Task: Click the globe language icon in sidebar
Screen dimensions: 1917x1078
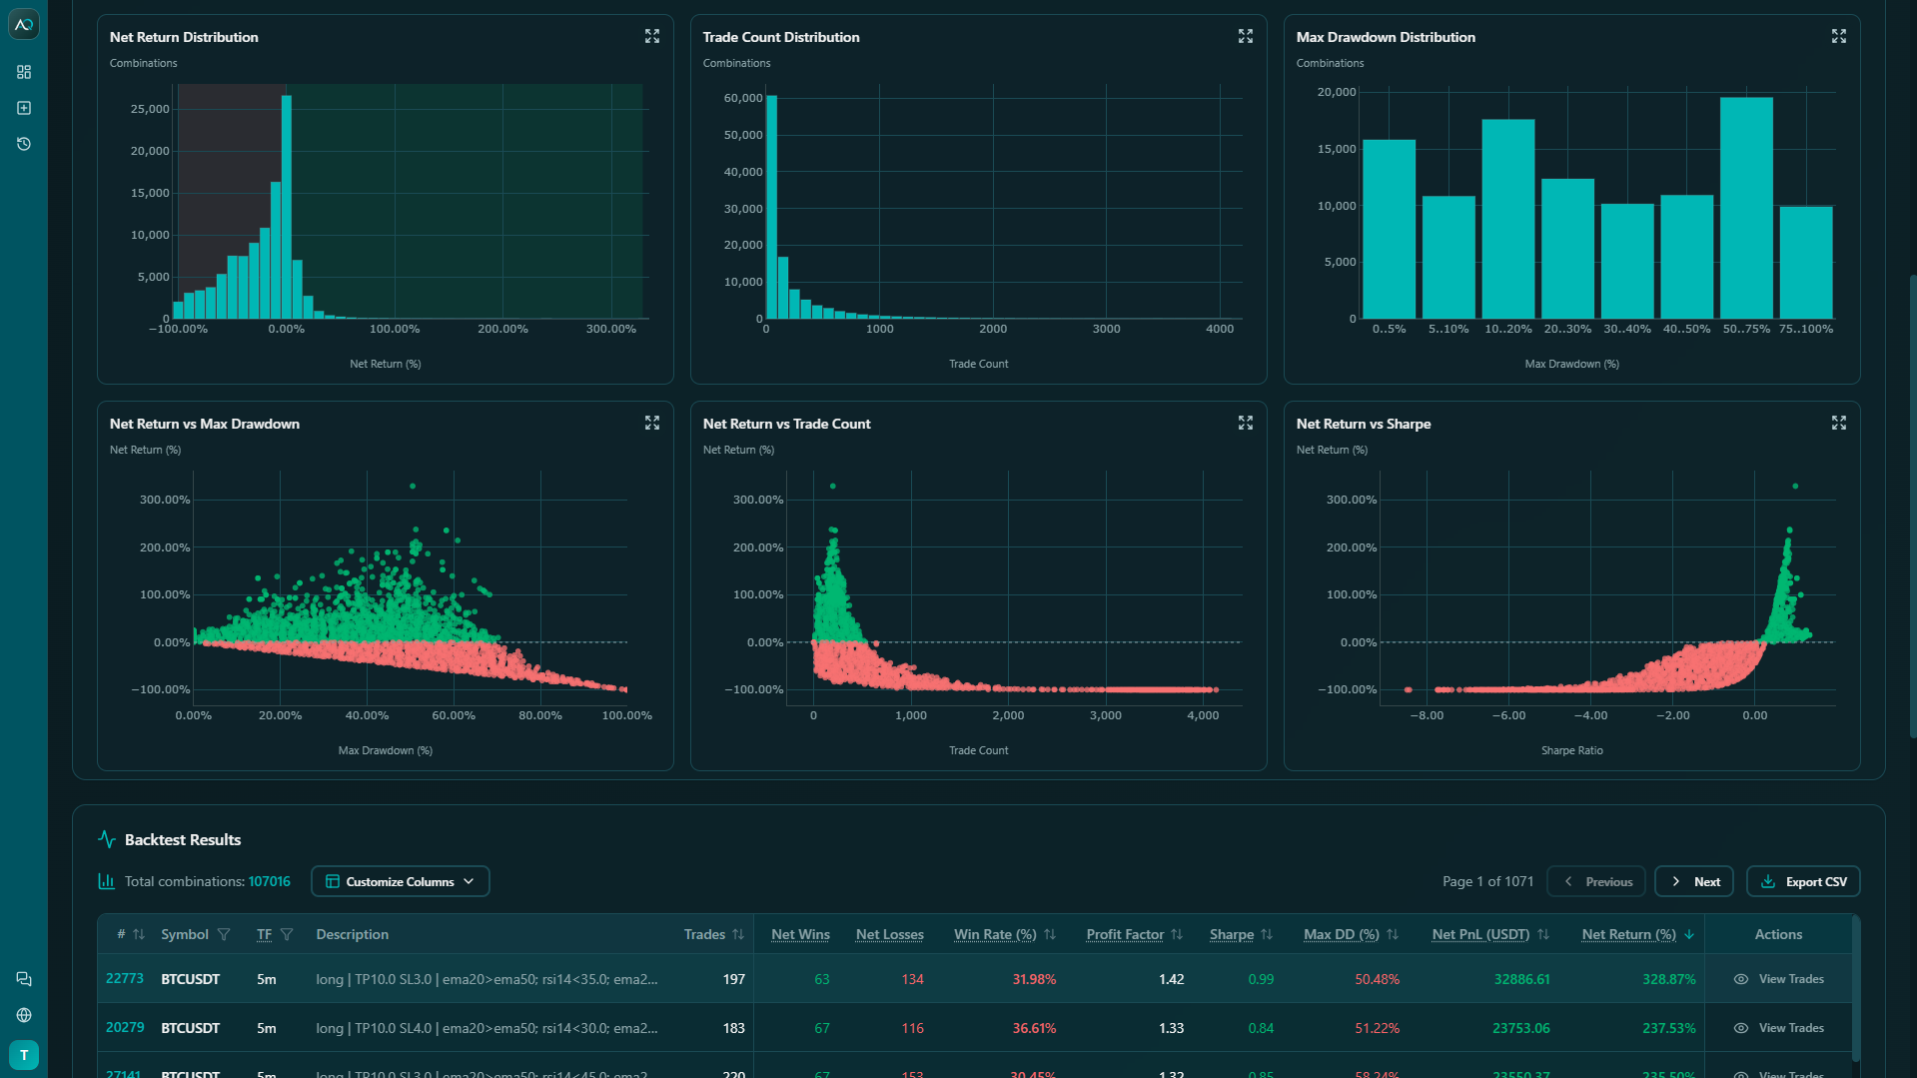Action: 24,1015
